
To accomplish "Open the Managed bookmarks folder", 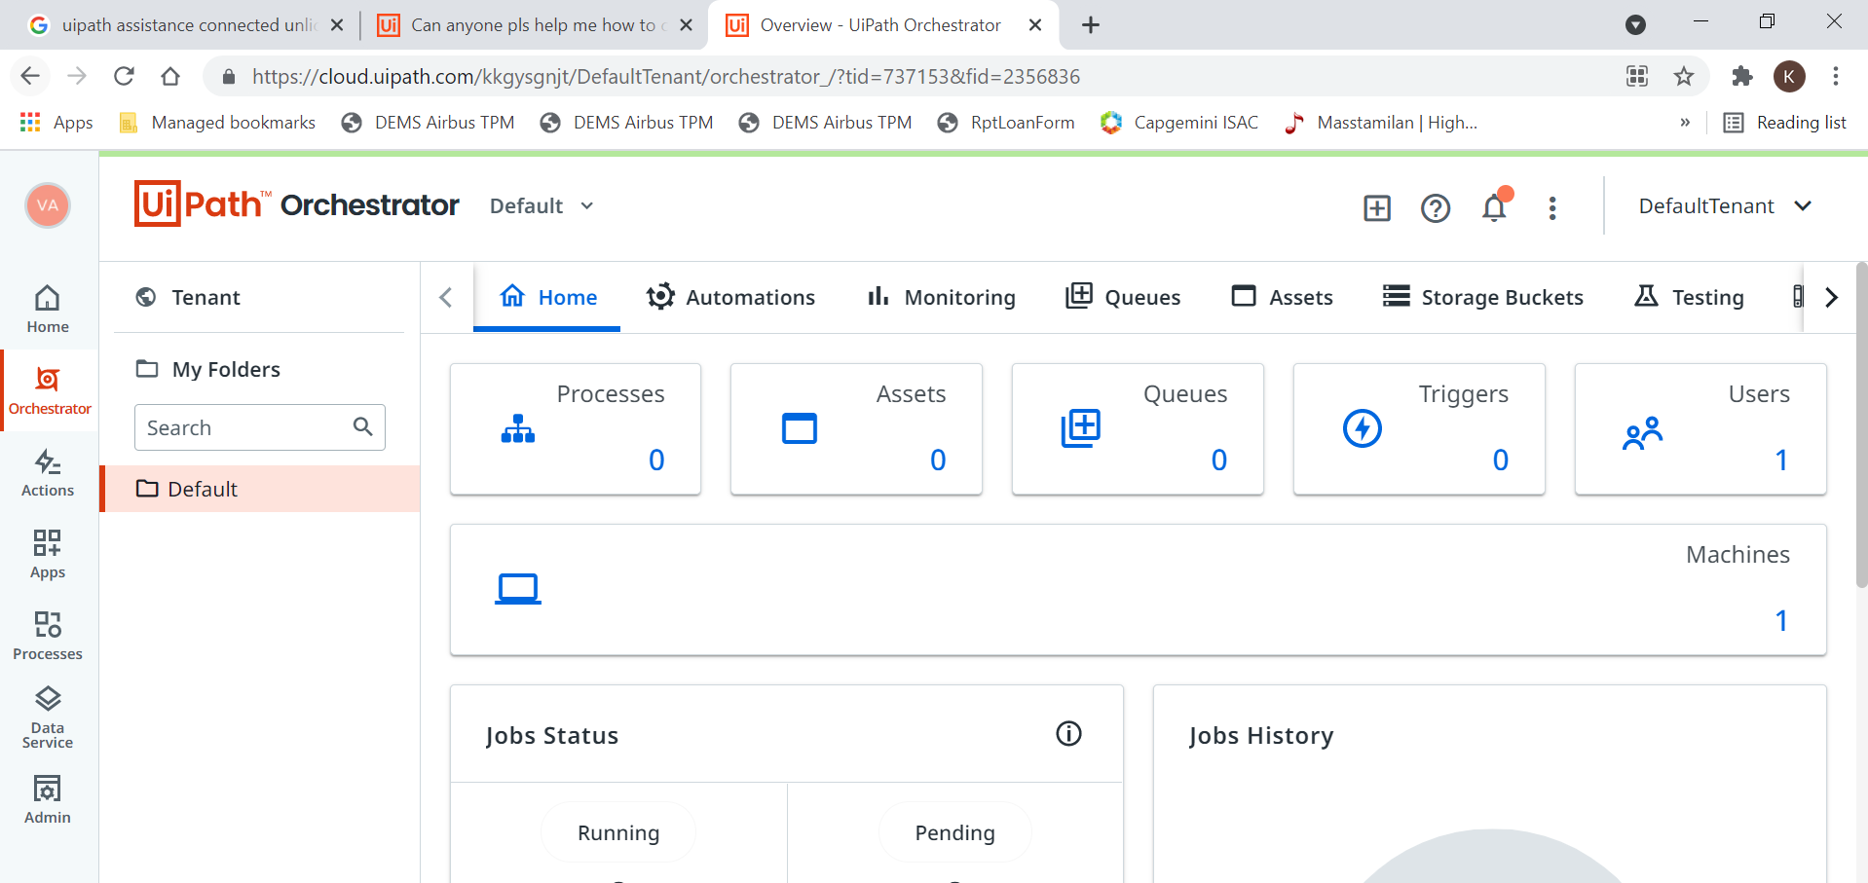I will pyautogui.click(x=217, y=123).
